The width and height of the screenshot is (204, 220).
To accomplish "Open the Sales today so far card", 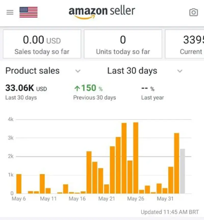I will click(42, 44).
